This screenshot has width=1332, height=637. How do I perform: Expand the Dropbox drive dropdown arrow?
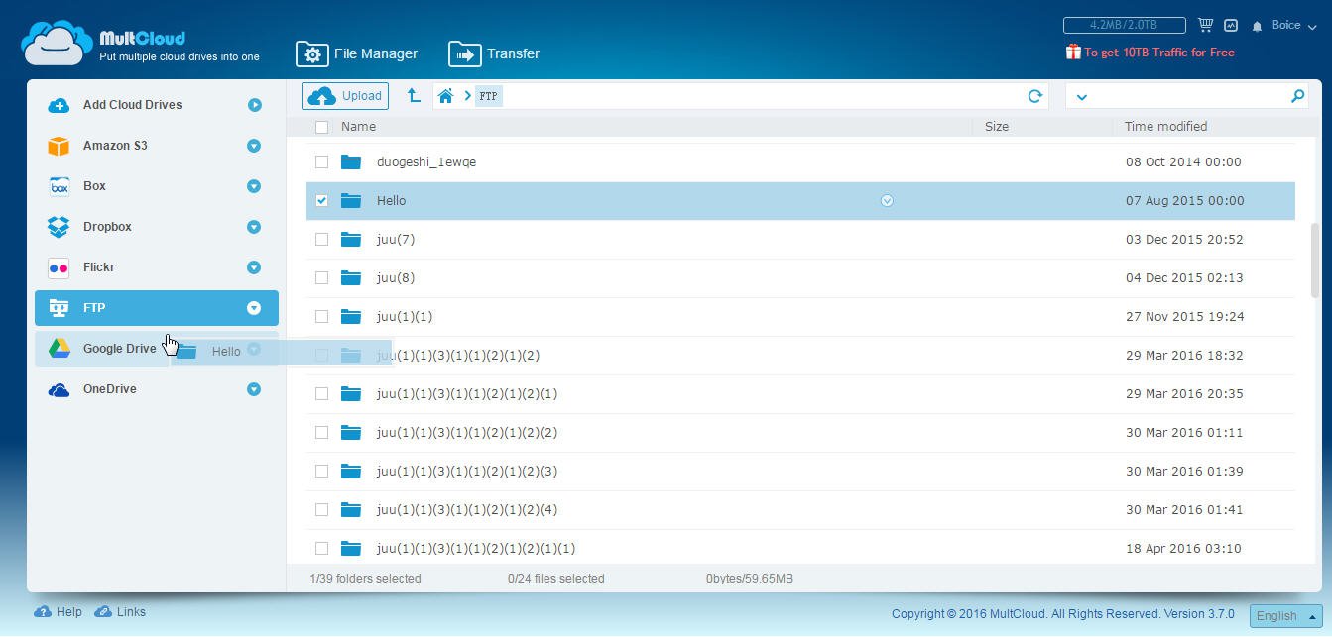coord(254,227)
